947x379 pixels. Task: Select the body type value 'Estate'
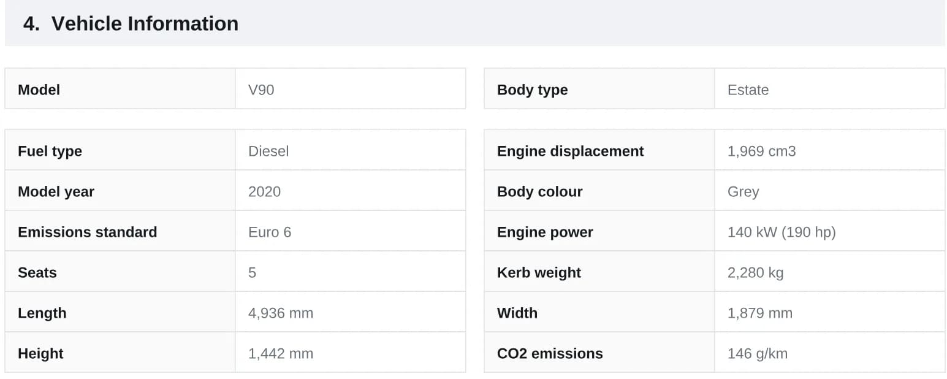click(748, 90)
